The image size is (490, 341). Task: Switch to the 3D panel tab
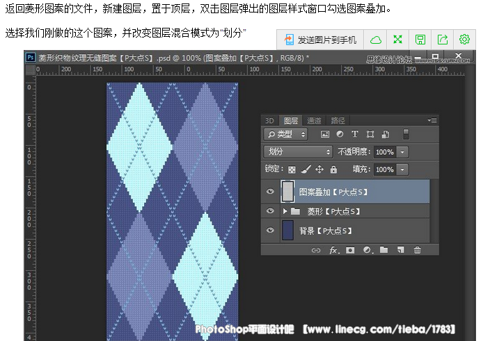pos(269,121)
